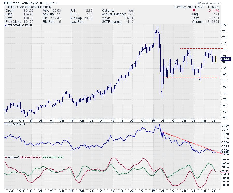The image size is (233, 193).
Task: Click the JdK RS-Mom label text
Action: point(50,157)
